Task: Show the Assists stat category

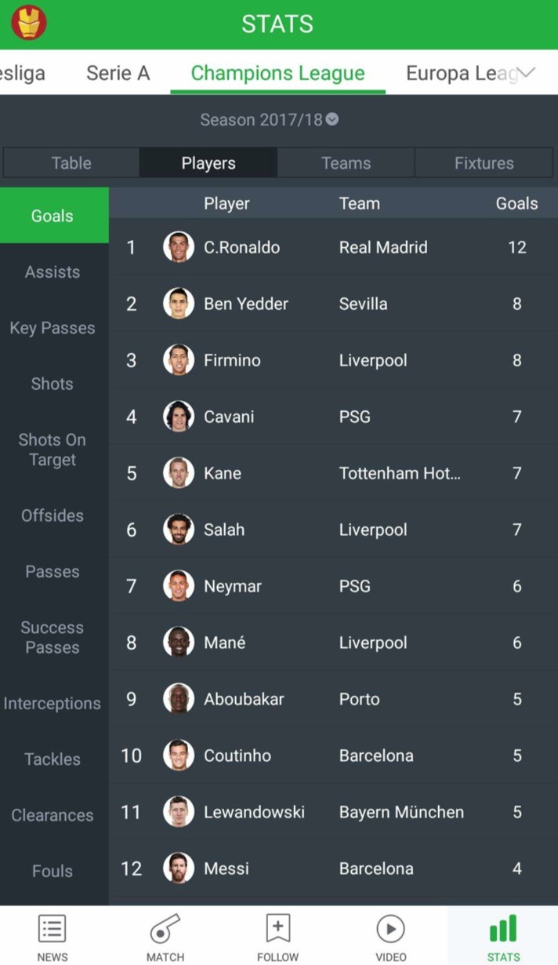Action: 53,272
